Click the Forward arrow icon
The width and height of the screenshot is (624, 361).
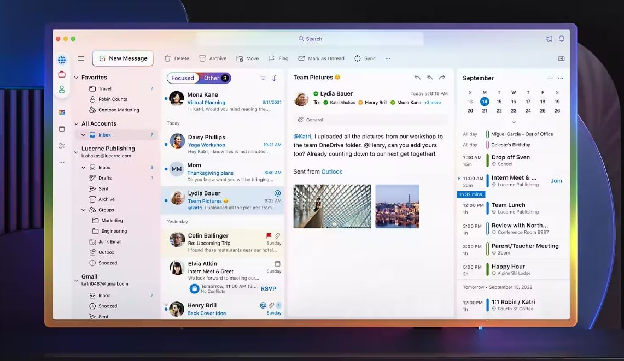tap(442, 78)
